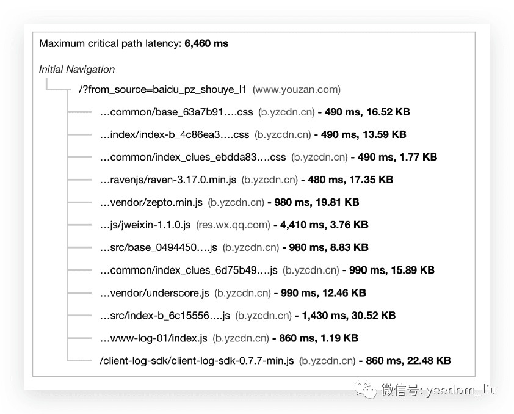Viewport: 514px width, 414px height.
Task: Select the vendor/zepto.min.js entry
Action: 151,203
